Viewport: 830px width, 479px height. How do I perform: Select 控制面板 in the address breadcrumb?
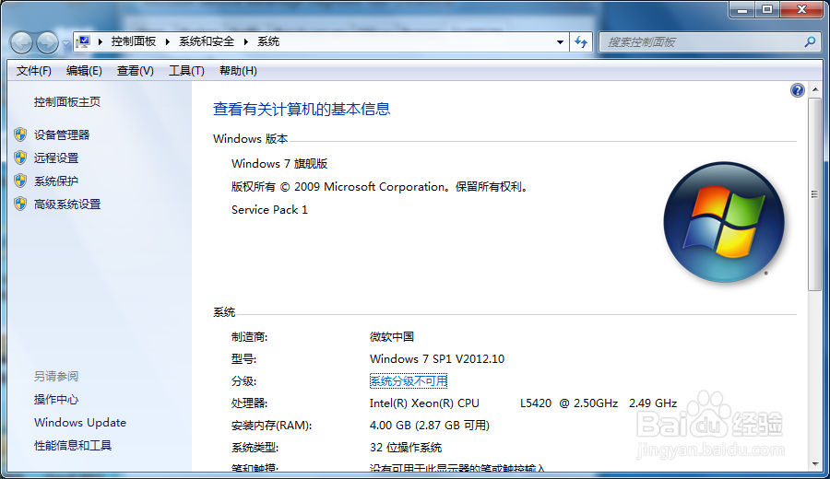point(134,41)
